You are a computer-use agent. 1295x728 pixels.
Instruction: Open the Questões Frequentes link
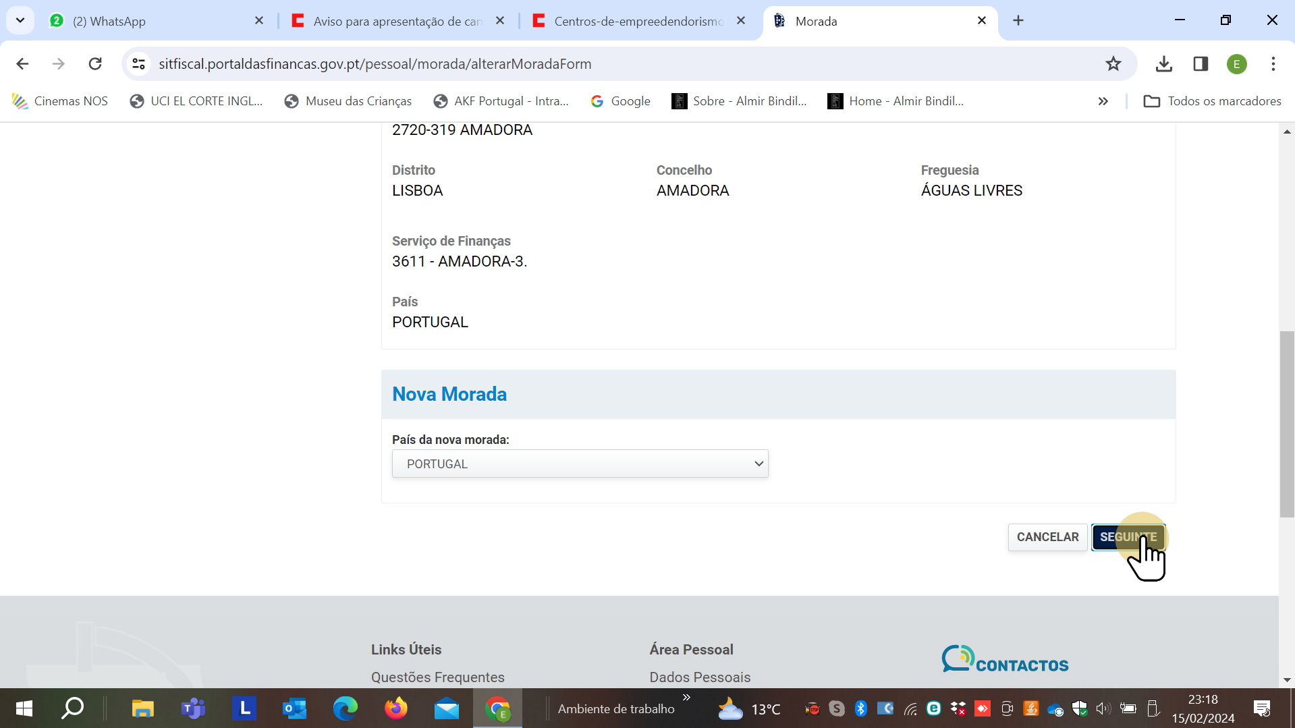coord(437,677)
